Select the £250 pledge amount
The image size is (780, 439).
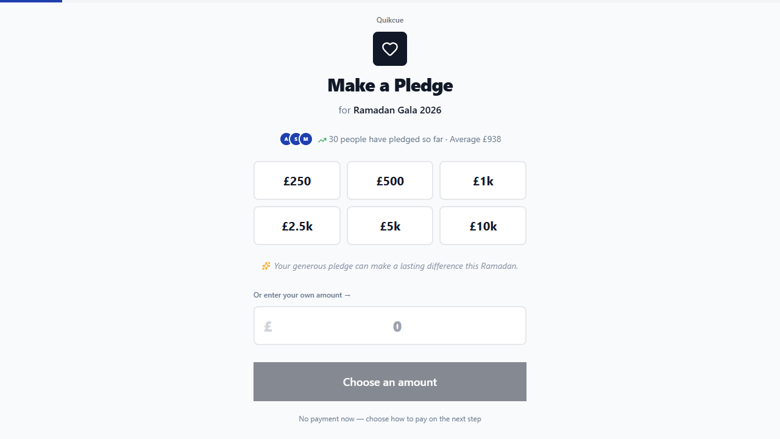pos(297,180)
